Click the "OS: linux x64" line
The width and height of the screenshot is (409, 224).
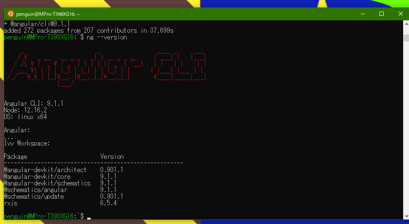click(25, 117)
